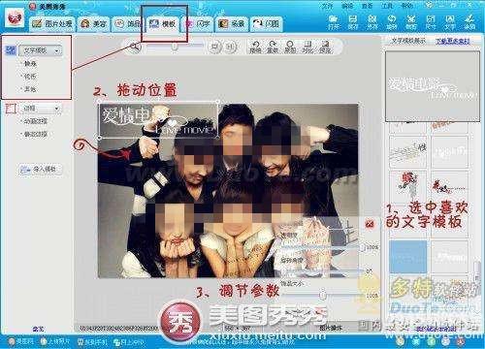Select the large text template preview thumbnail

(433, 86)
